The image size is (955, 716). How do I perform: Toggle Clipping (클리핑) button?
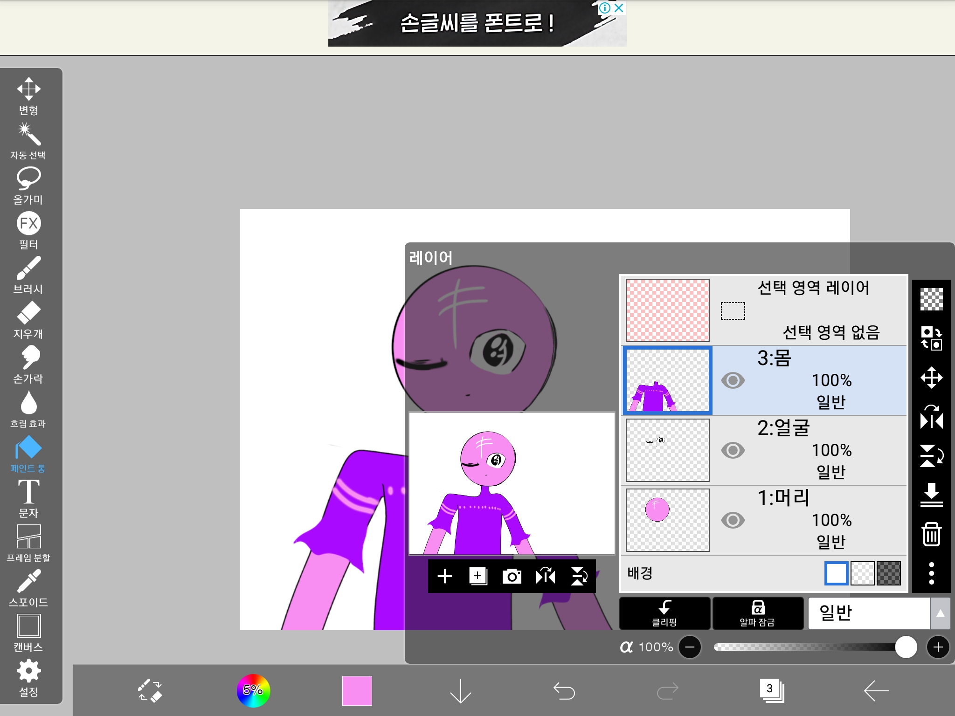665,613
